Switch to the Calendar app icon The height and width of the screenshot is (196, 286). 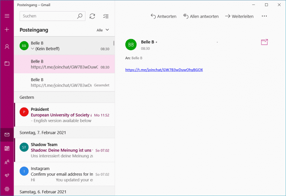(7, 148)
